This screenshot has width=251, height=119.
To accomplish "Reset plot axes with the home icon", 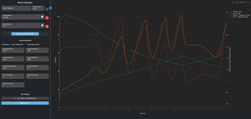I will [247, 2].
